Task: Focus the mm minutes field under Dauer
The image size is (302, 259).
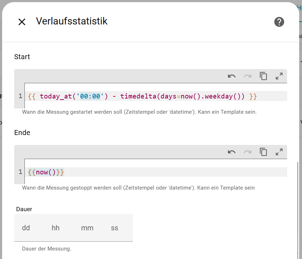Action: (87, 228)
